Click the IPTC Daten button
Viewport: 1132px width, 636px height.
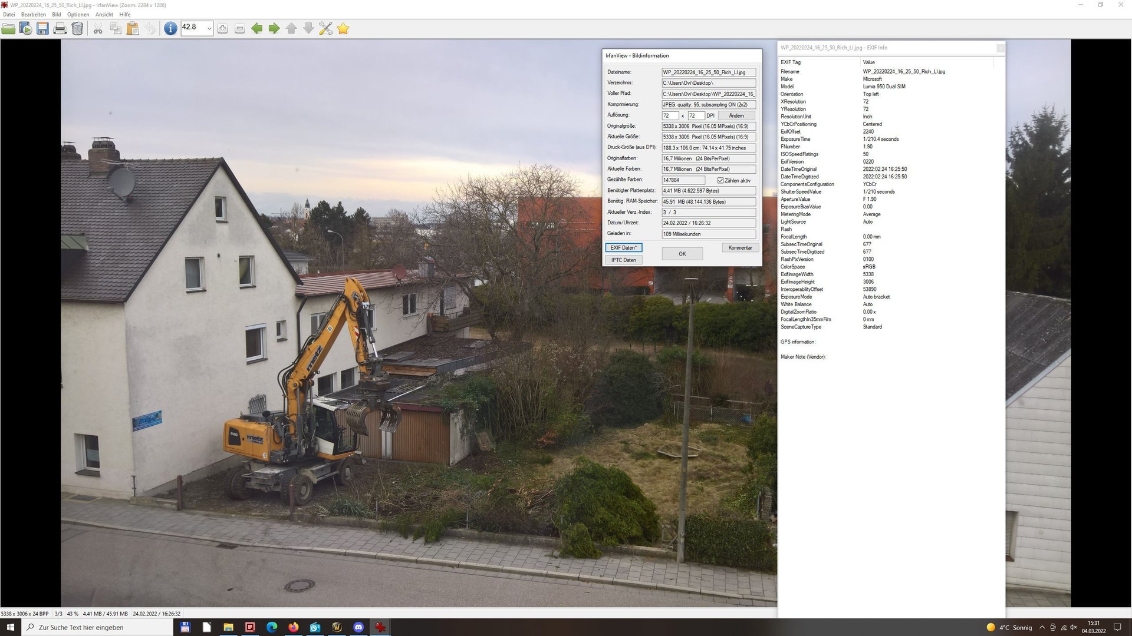(x=623, y=260)
